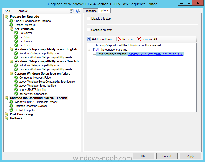Open the Add Condition dropdown arrow
The image size is (205, 162).
tap(114, 39)
